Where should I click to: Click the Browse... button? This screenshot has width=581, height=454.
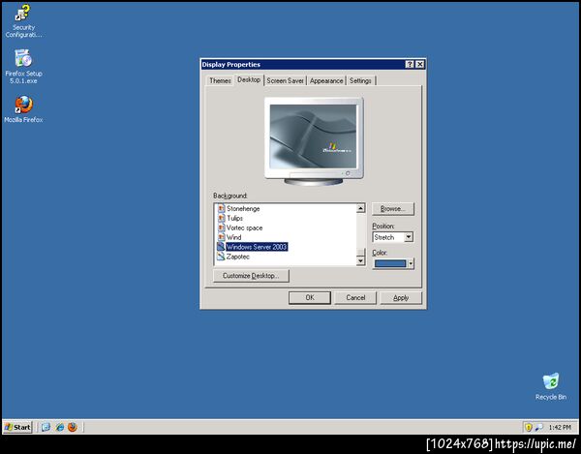pos(393,209)
